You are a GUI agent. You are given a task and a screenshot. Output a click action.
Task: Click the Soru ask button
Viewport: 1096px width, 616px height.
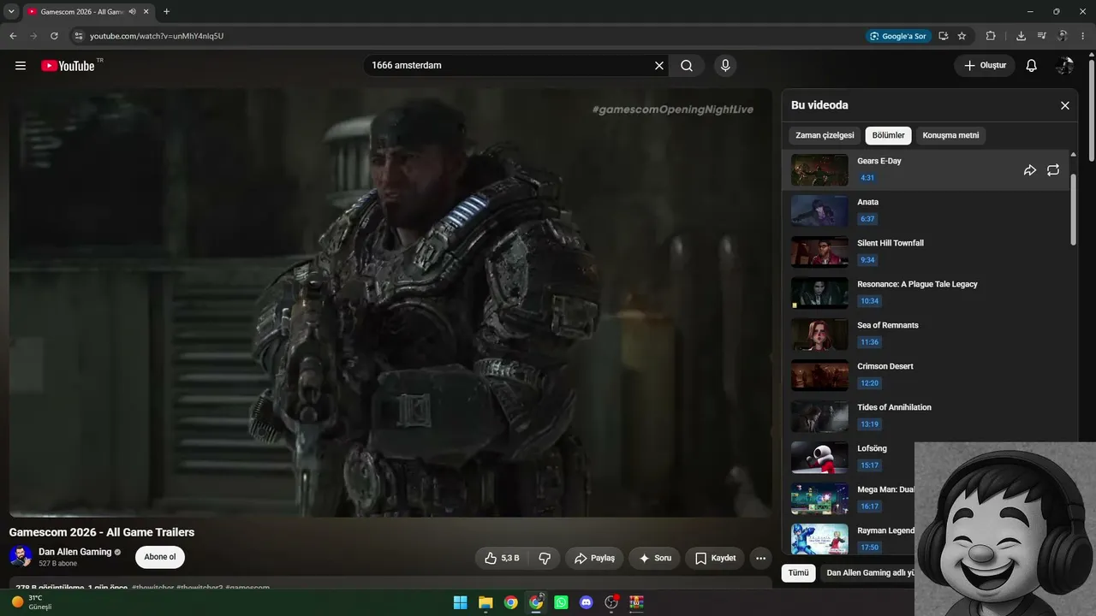654,558
